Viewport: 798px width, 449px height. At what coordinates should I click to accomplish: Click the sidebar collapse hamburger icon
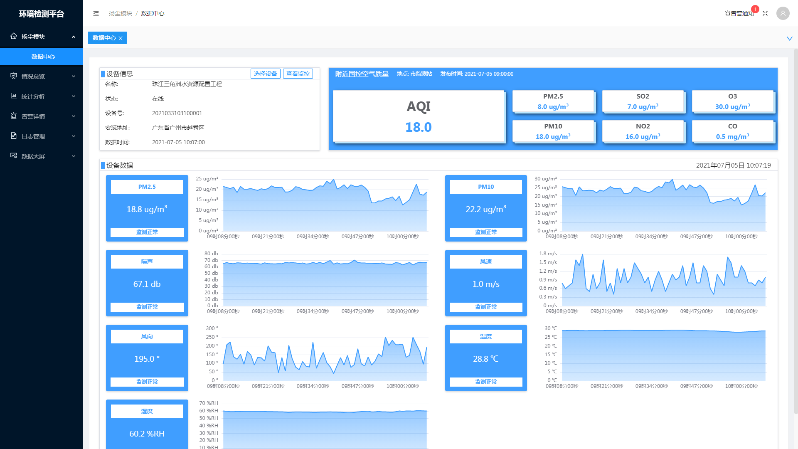(96, 13)
